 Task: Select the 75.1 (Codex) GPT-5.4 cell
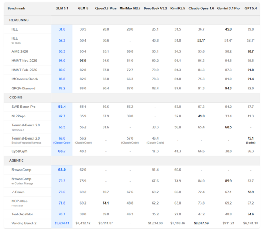point(250,140)
